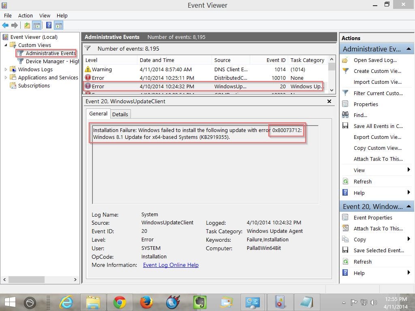The image size is (415, 311).
Task: Click Copy Custom View action
Action: [x=377, y=148]
